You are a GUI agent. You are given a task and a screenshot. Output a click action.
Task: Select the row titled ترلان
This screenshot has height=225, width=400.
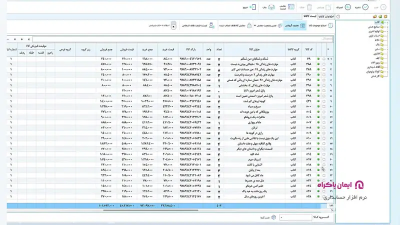pos(170,127)
